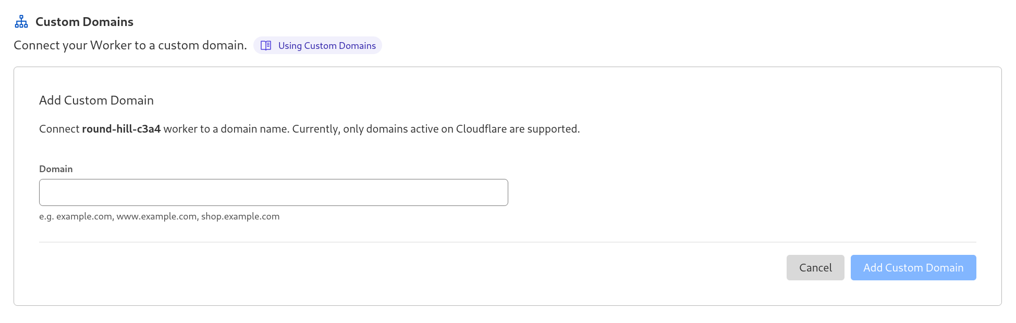Select the Domain field label

pyautogui.click(x=56, y=169)
